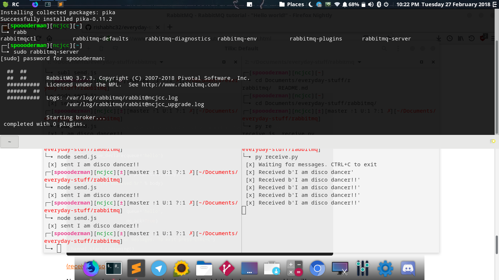Launch Discord from the dock
Image resolution: width=499 pixels, height=280 pixels.
coord(408,269)
